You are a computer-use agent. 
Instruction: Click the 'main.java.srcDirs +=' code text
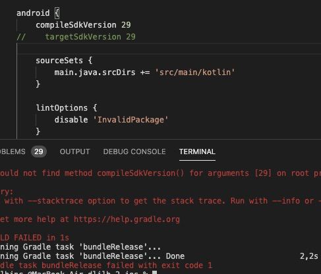click(x=102, y=72)
